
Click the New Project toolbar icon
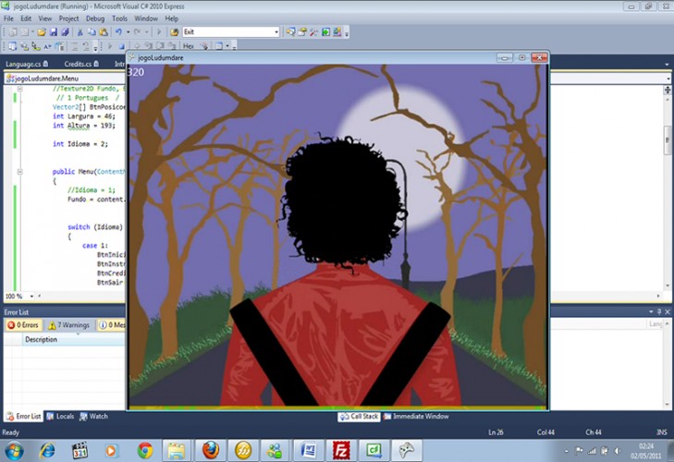(x=13, y=31)
